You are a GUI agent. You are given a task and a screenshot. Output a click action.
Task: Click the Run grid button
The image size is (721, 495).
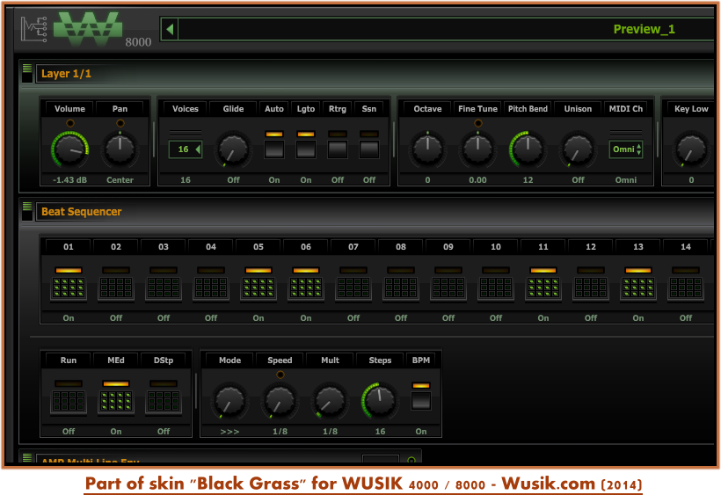pos(69,401)
